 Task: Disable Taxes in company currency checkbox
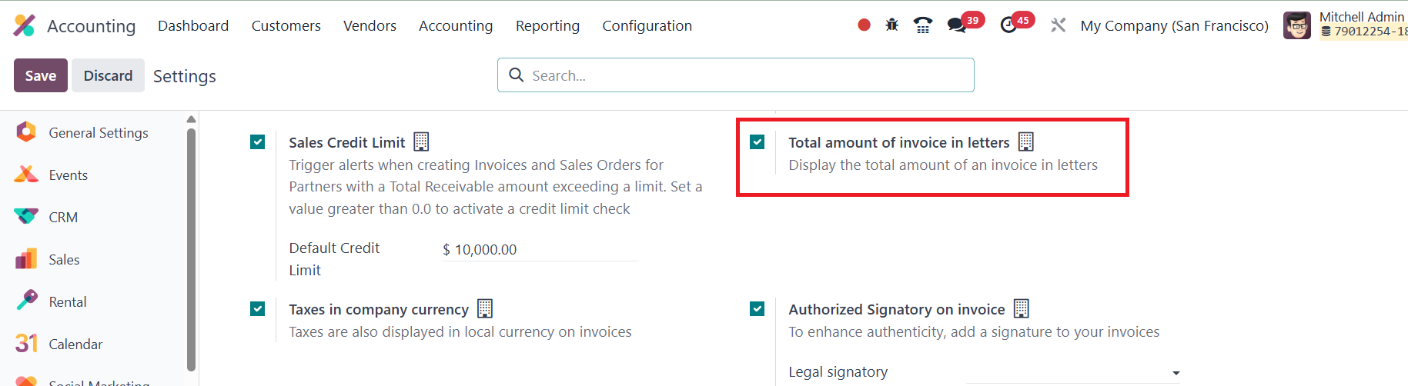coord(258,309)
